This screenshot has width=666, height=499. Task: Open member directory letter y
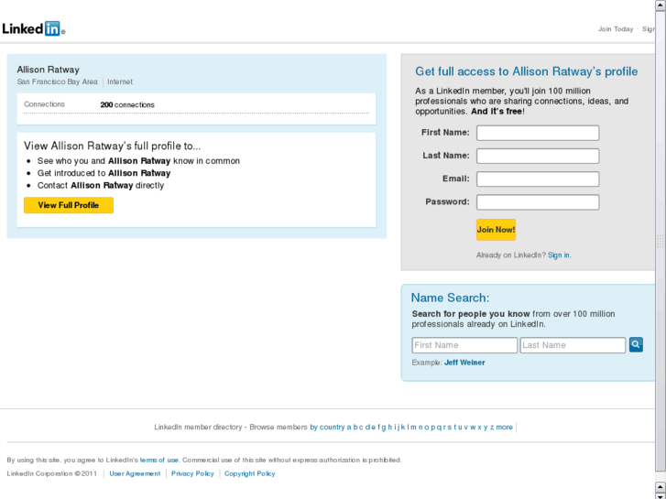[x=486, y=428]
